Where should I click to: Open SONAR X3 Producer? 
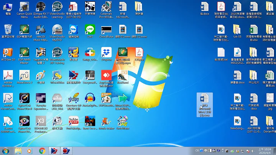[x=41, y=125]
